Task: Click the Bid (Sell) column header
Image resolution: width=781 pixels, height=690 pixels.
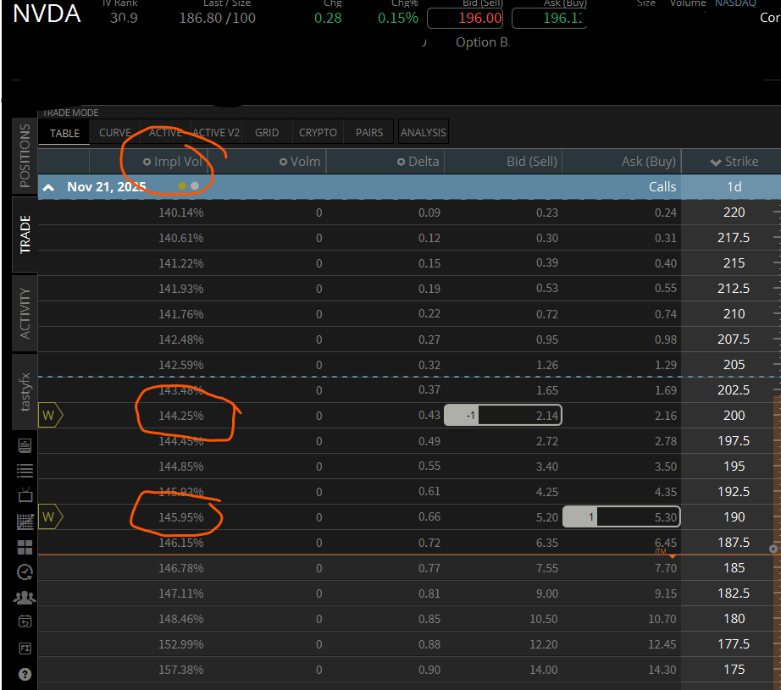Action: pos(532,162)
